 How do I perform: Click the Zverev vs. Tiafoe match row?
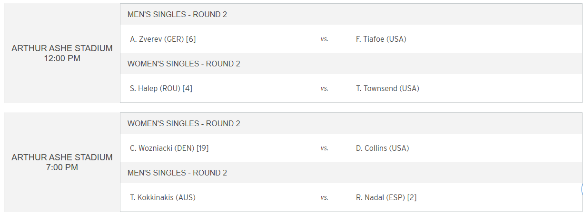coord(351,39)
